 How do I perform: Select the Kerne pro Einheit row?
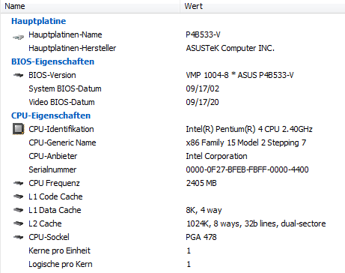pos(173,250)
